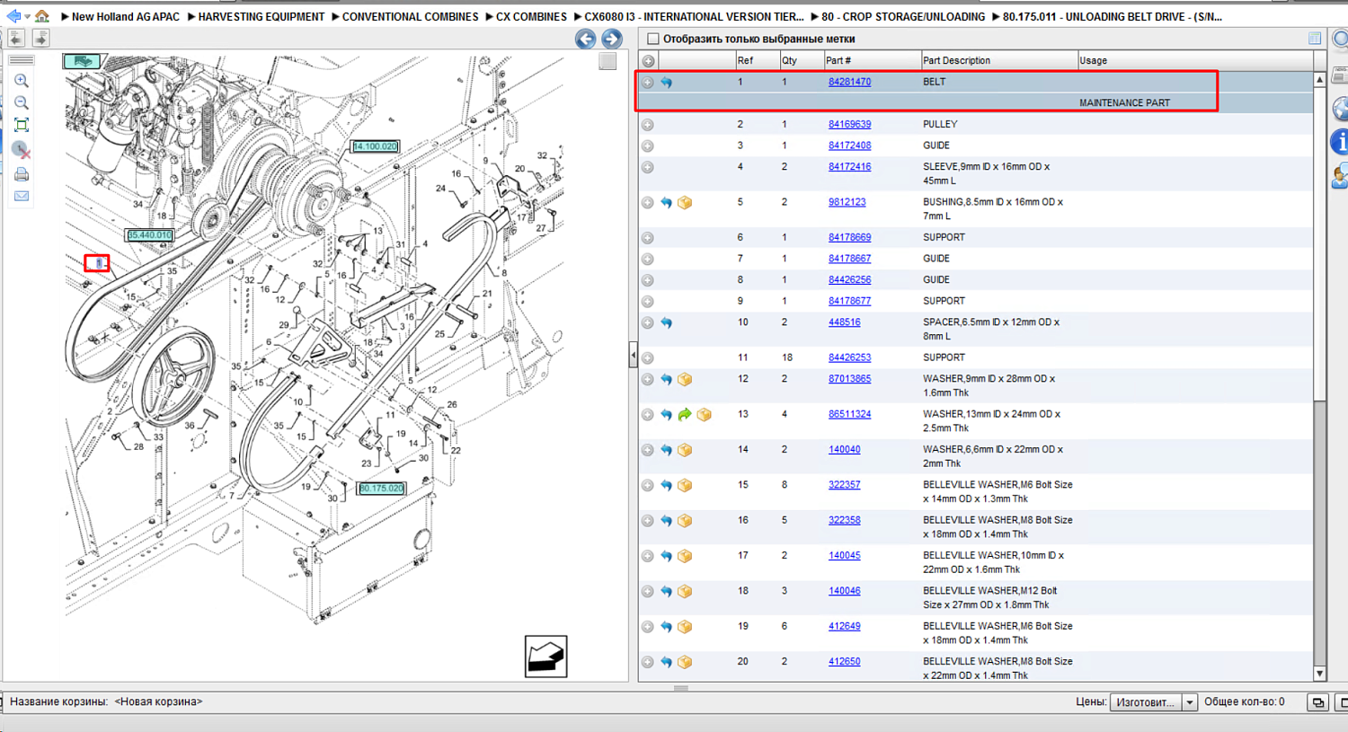Image resolution: width=1348 pixels, height=732 pixels.
Task: Open part number 86511324 link
Action: coord(849,415)
